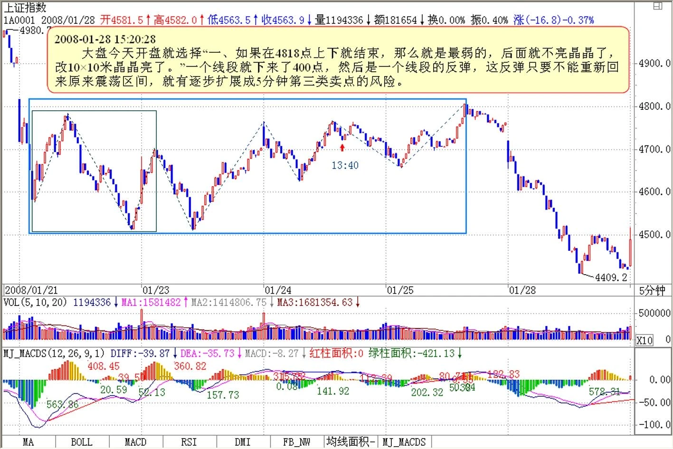
Task: Click the window layout icon at top right
Action: (657, 6)
